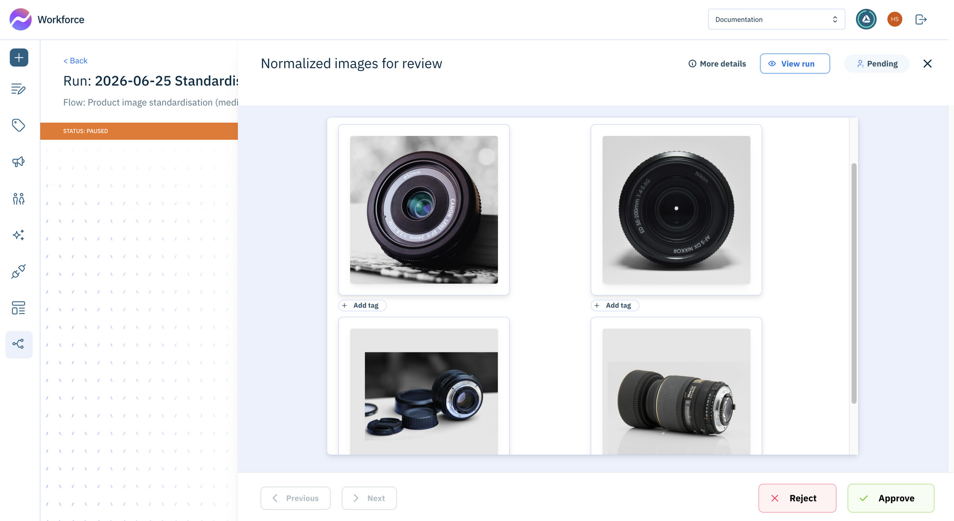Add tag under the Nikkor lens image
This screenshot has width=954, height=521.
[x=615, y=305]
